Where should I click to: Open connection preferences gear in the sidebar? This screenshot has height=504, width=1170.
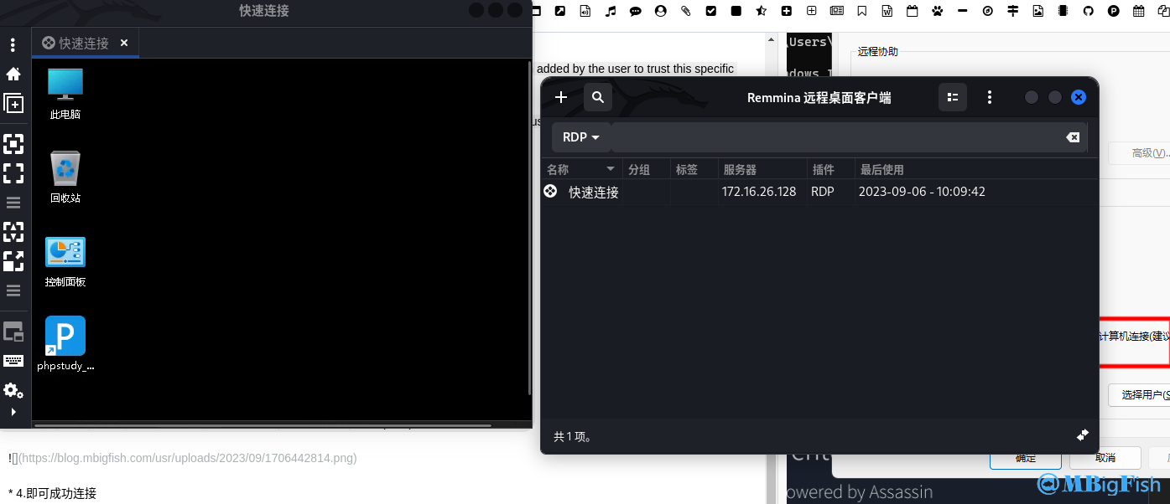click(13, 390)
